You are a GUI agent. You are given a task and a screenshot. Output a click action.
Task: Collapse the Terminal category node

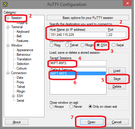point(8,27)
